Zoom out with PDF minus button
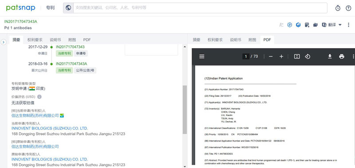This screenshot has height=168, width=355. click(x=271, y=57)
